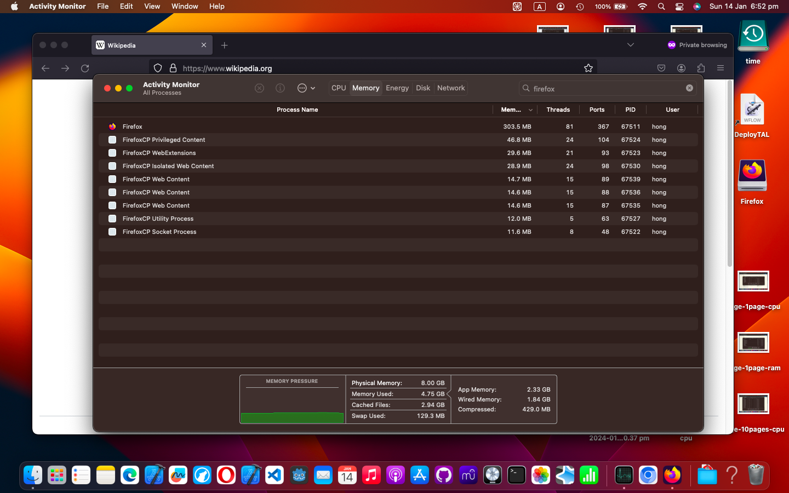
Task: Switch to the CPU tab
Action: 339,88
